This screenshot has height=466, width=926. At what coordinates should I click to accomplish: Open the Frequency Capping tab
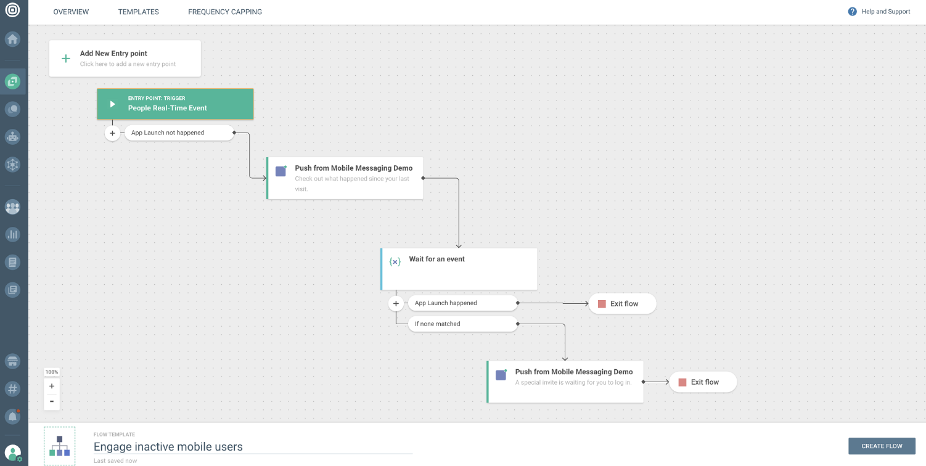click(x=225, y=12)
